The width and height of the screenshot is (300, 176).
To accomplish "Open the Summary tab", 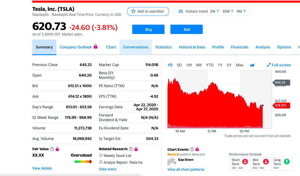I will pyautogui.click(x=44, y=47).
